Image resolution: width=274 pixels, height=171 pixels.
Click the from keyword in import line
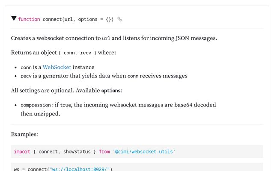point(104,151)
